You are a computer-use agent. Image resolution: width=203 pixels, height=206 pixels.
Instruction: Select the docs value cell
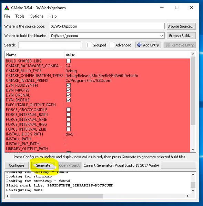(70, 134)
